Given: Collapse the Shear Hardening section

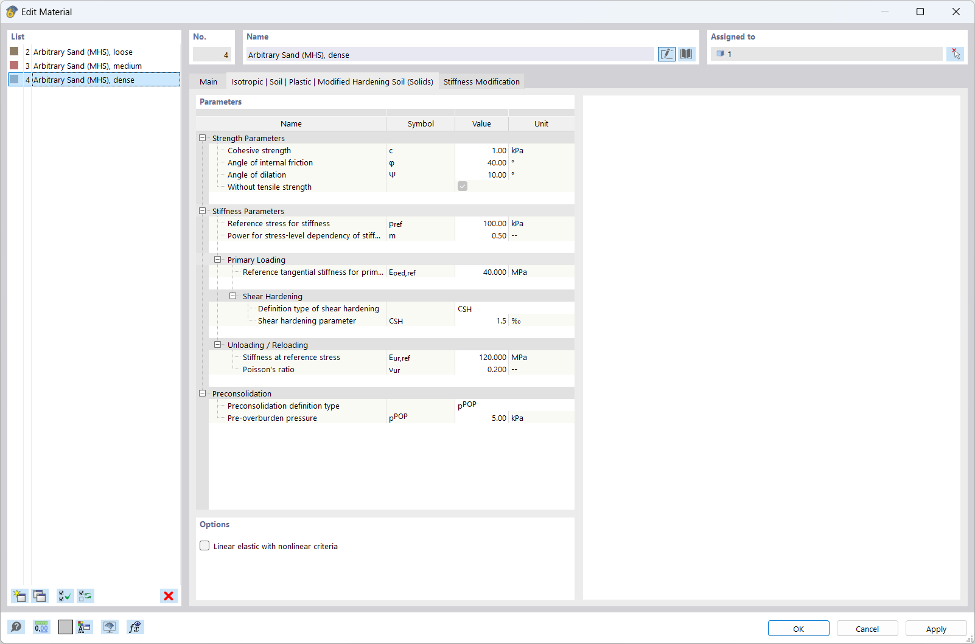Looking at the screenshot, I should [233, 296].
